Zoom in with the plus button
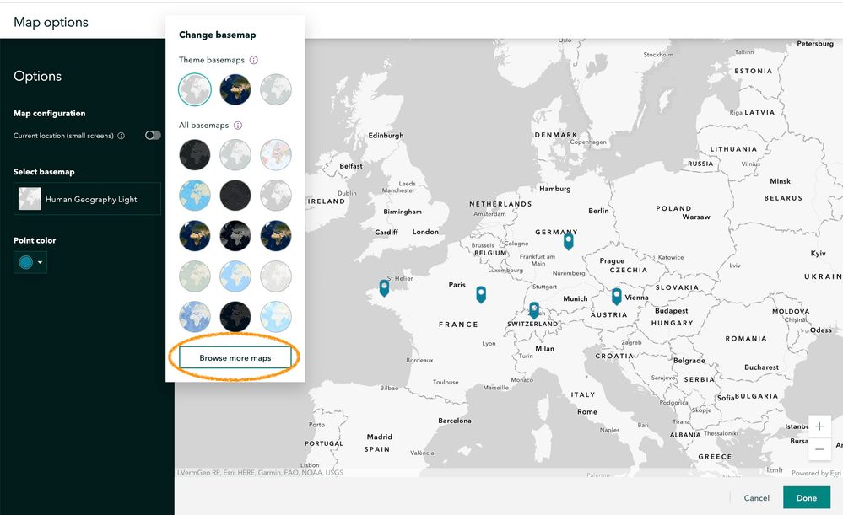843x515 pixels. (819, 426)
